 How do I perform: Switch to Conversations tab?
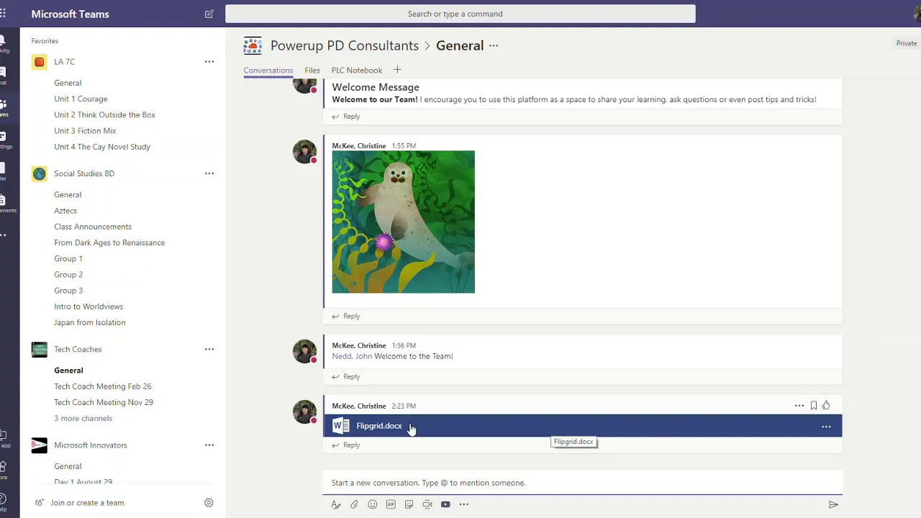click(x=268, y=71)
